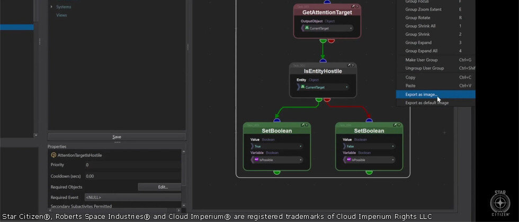Select Group Expand All menu option
Image resolution: width=519 pixels, height=222 pixels.
click(x=422, y=51)
